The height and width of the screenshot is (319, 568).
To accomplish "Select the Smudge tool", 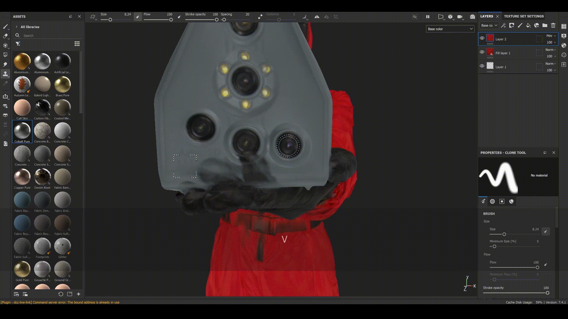I will tap(5, 64).
